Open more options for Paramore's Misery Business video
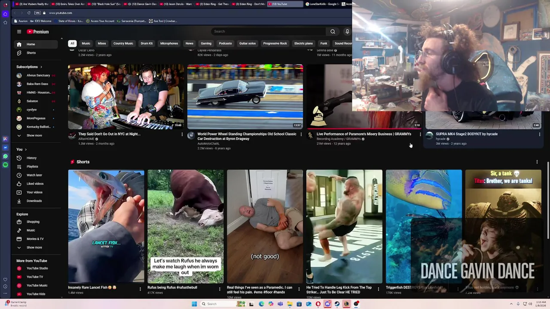 (x=420, y=134)
